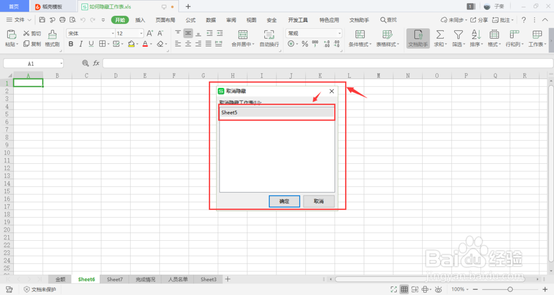Switch to the 金额 worksheet tab

click(60, 280)
